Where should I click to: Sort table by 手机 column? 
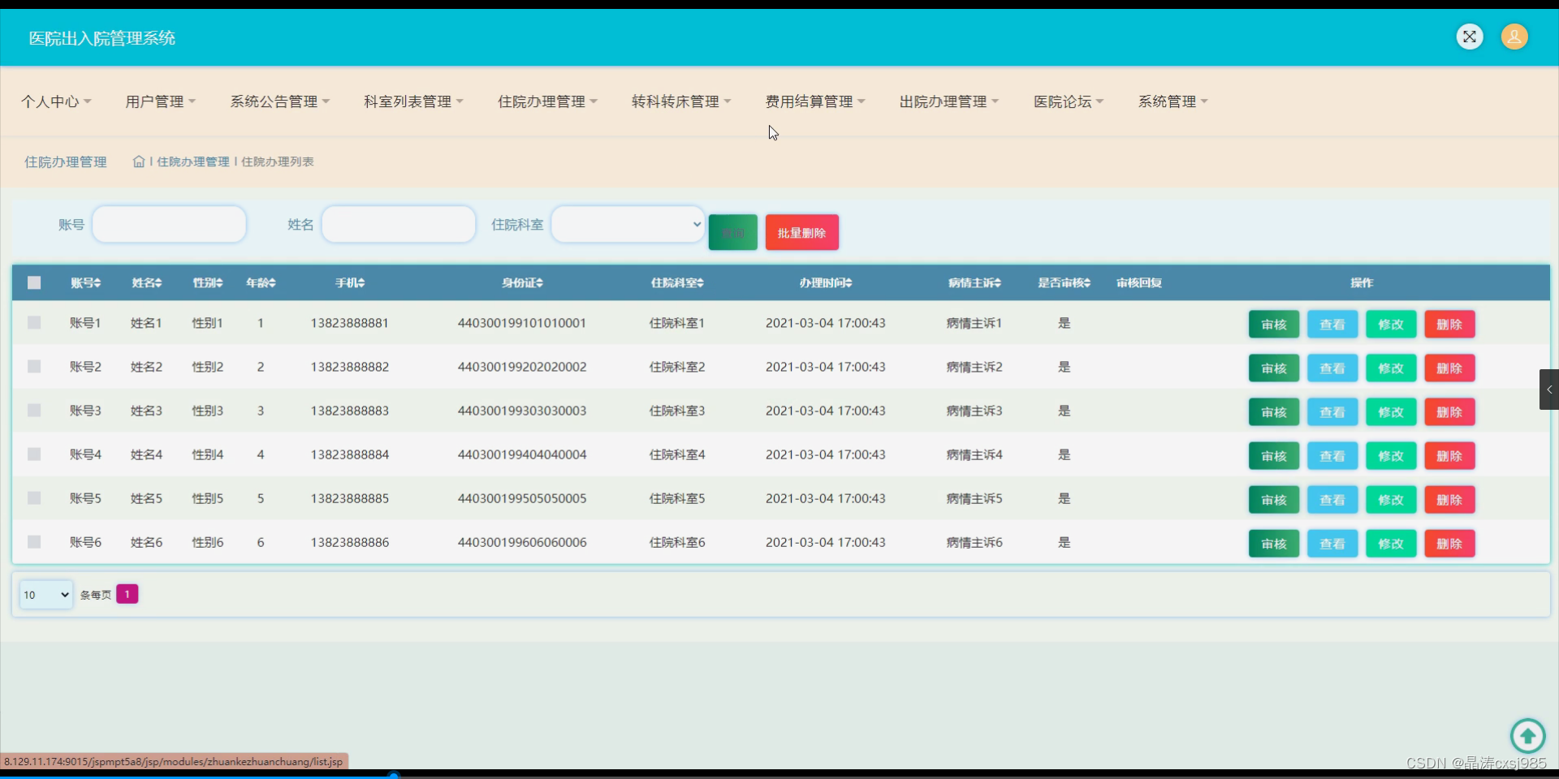pyautogui.click(x=350, y=282)
